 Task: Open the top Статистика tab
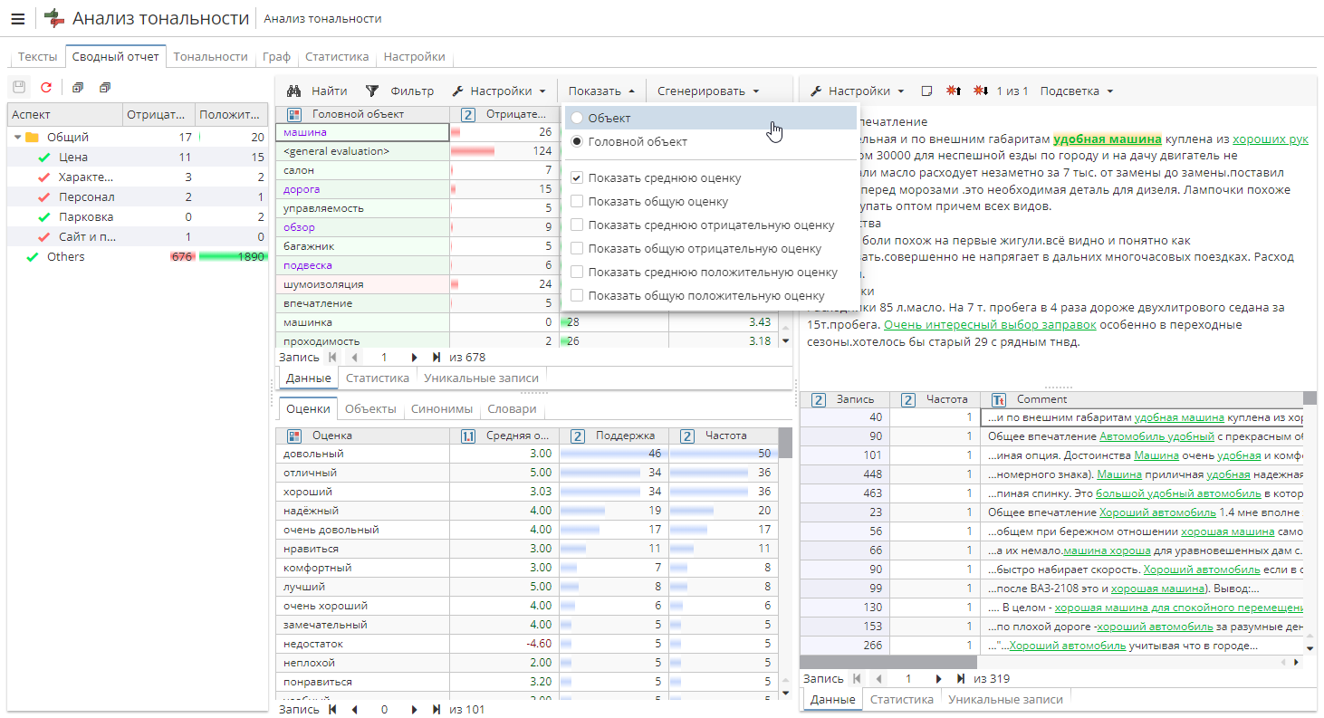[x=337, y=56]
